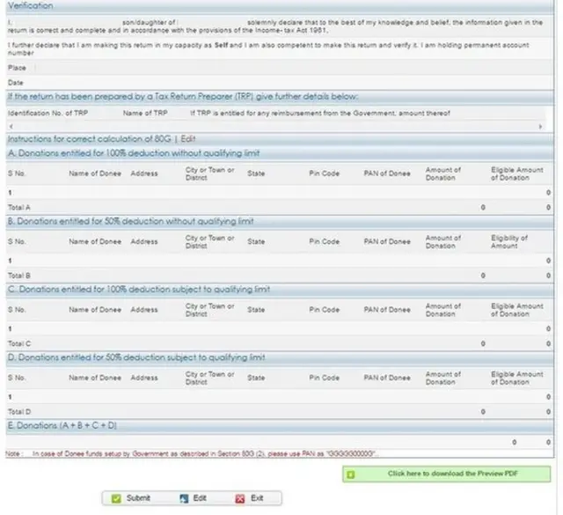Click the blue Edit icon at bottom
Screen dimensions: 563x515
(184, 498)
